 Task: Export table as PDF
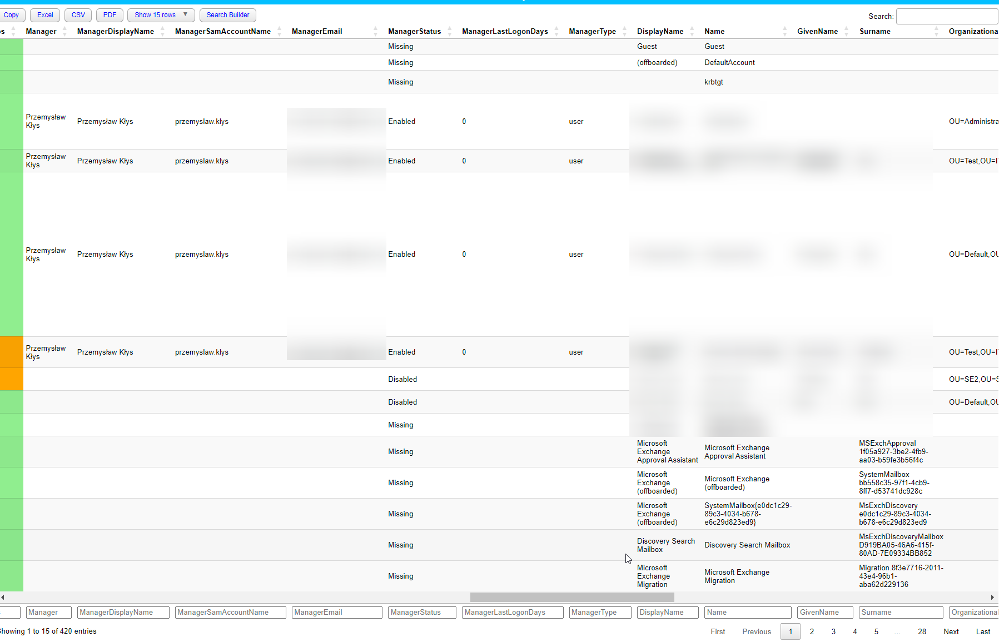click(x=110, y=15)
